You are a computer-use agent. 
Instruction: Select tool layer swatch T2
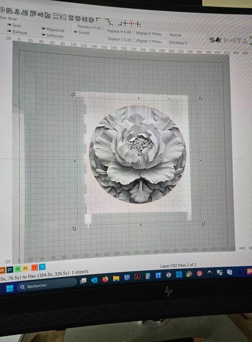(42, 267)
